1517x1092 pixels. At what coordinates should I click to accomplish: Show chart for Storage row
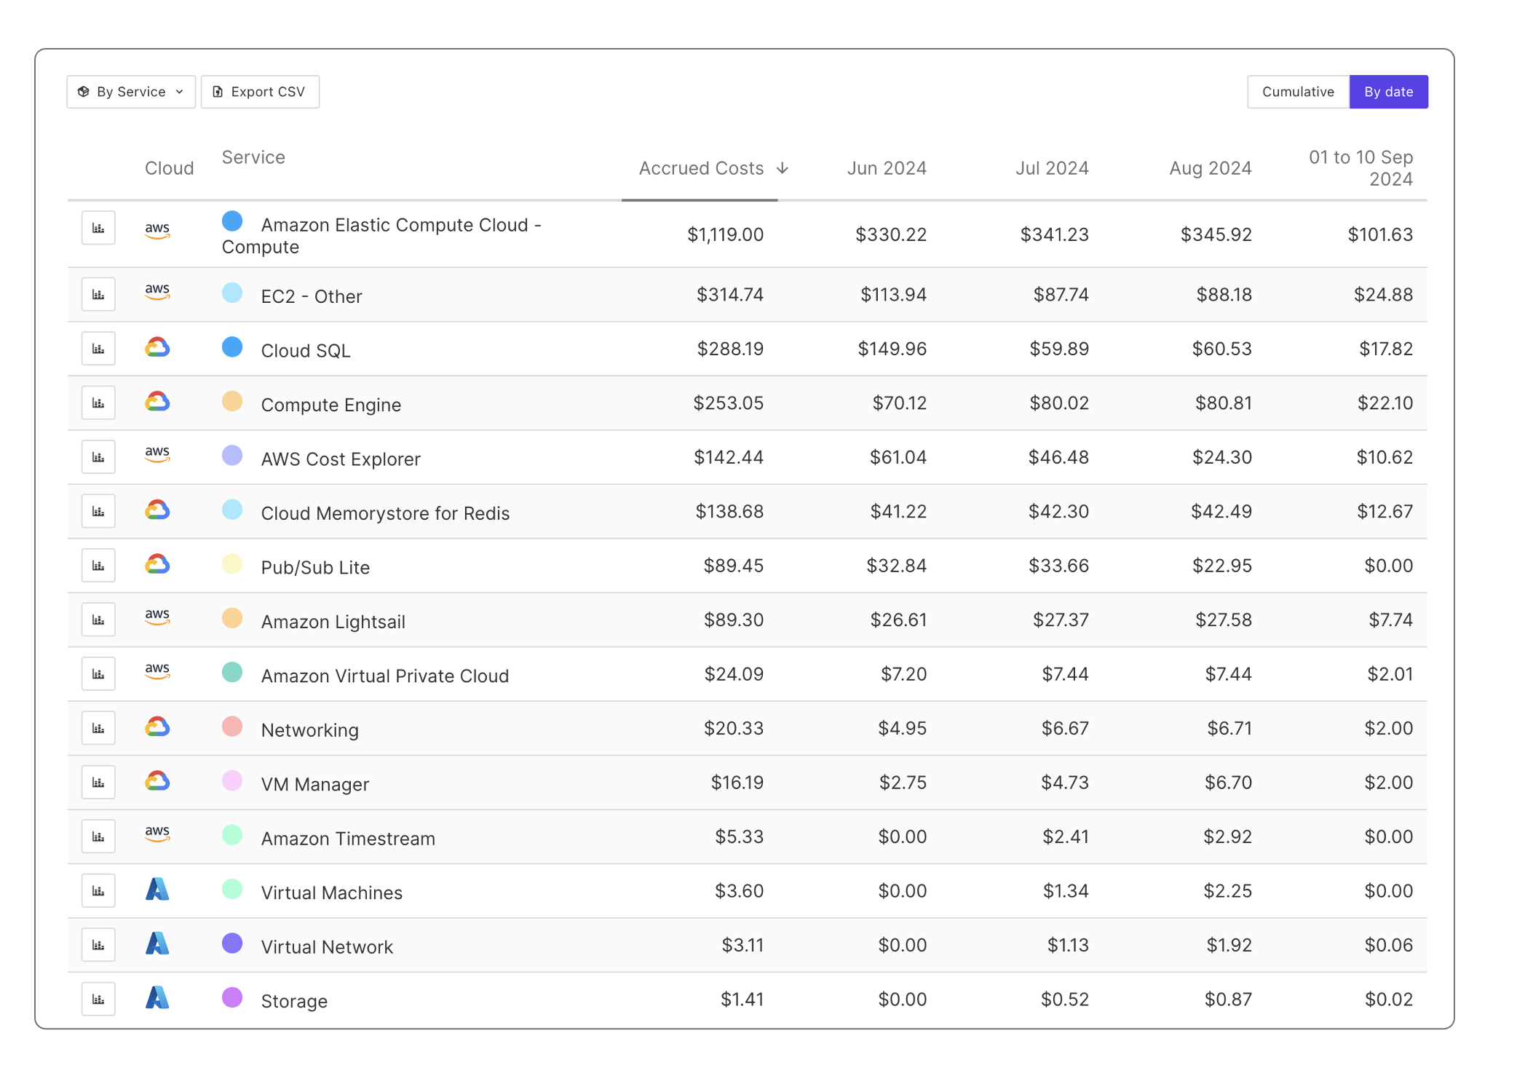point(98,999)
